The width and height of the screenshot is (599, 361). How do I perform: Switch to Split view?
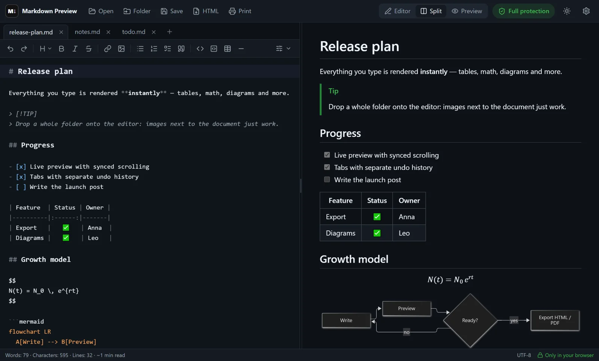(431, 11)
